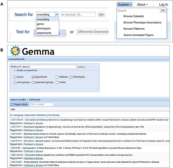Collapse the Items to search for section
The width and height of the screenshot is (173, 168).
15,71
